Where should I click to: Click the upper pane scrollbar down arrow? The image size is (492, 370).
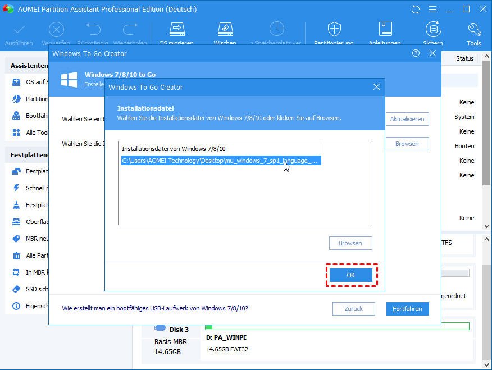[486, 226]
